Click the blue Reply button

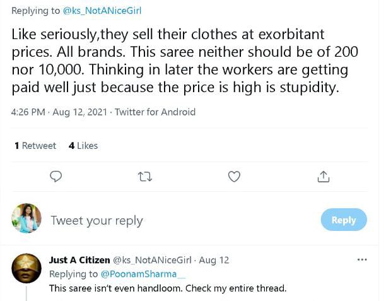pos(343,220)
